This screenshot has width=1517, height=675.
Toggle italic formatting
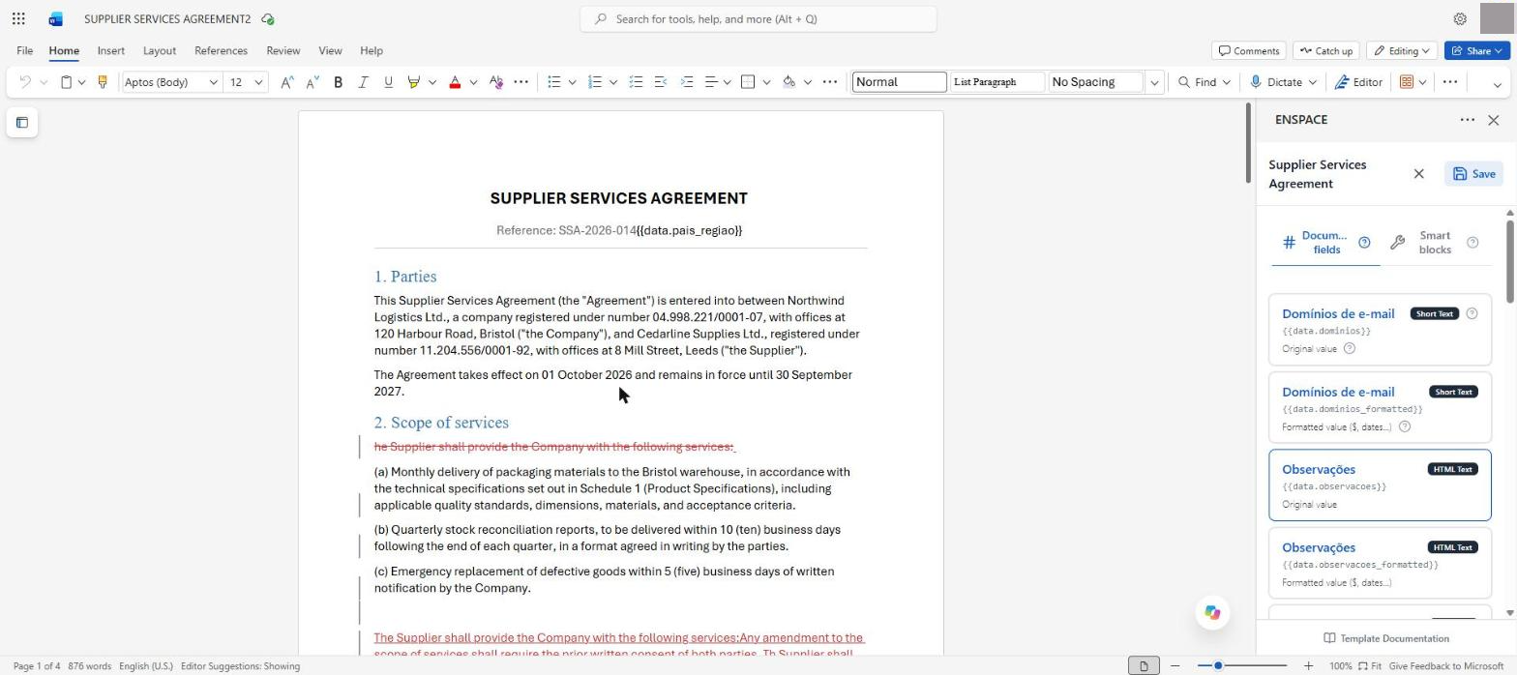(363, 82)
